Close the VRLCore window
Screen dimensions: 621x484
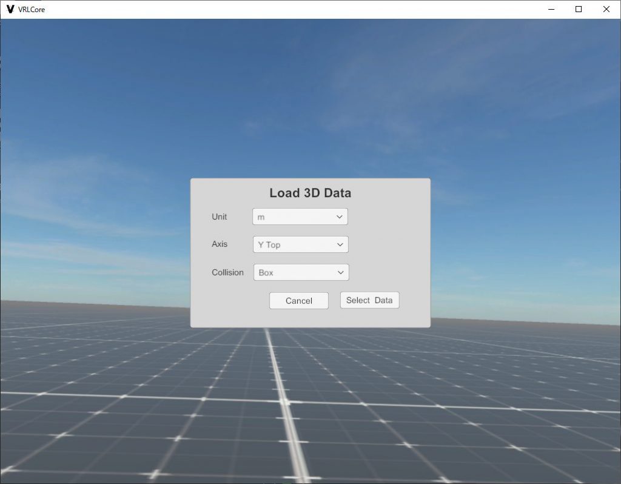pyautogui.click(x=606, y=9)
